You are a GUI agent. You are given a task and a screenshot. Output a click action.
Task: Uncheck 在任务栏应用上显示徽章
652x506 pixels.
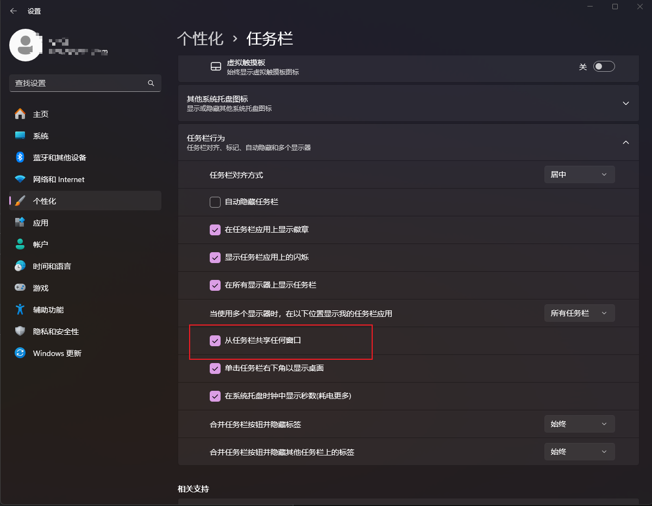click(x=215, y=230)
